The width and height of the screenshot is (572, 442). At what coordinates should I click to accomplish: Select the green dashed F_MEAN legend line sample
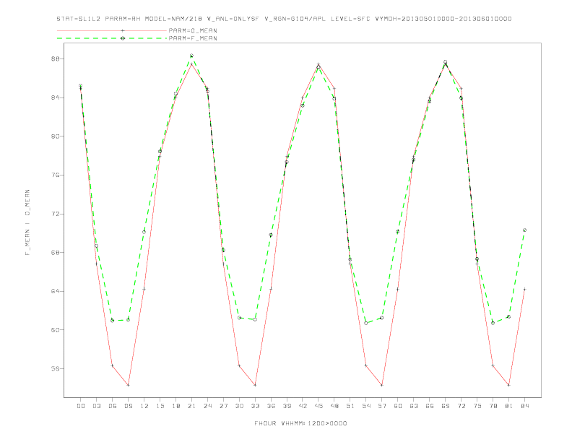[x=112, y=38]
